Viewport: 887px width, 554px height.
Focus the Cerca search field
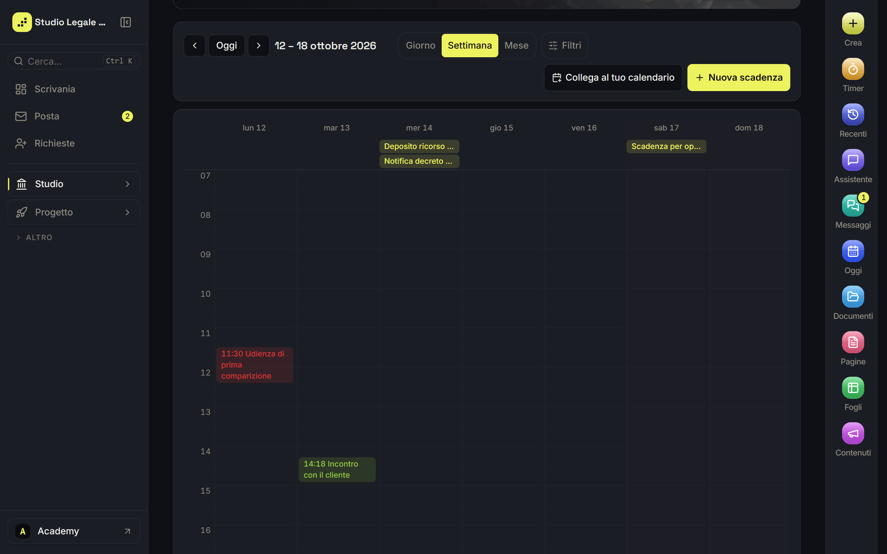[x=74, y=61]
